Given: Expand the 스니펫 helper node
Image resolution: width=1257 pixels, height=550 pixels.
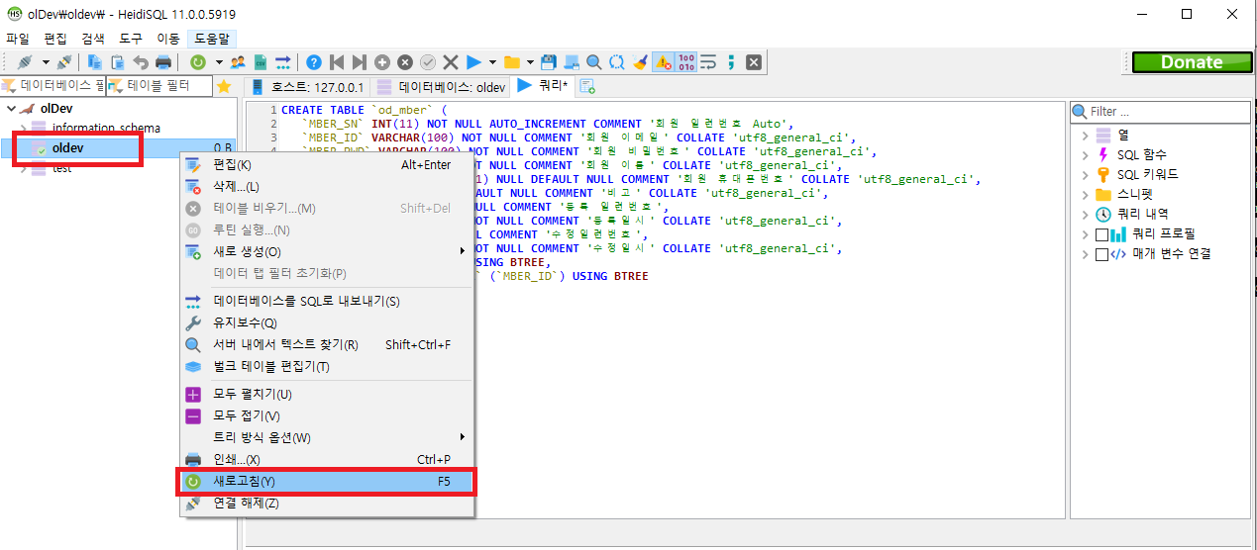Looking at the screenshot, I should (x=1085, y=194).
